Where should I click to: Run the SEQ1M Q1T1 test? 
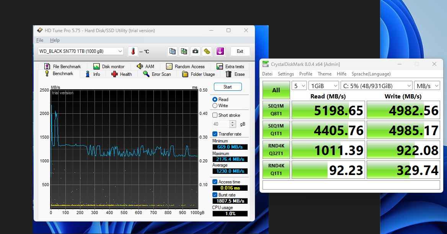[276, 130]
